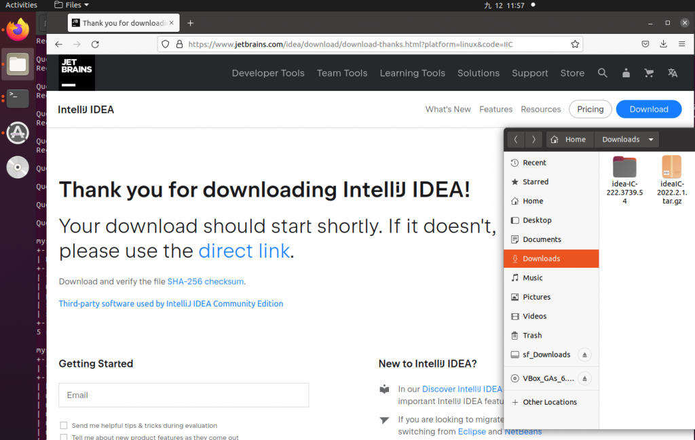The height and width of the screenshot is (440, 695).
Task: Open Features page
Action: [x=495, y=109]
